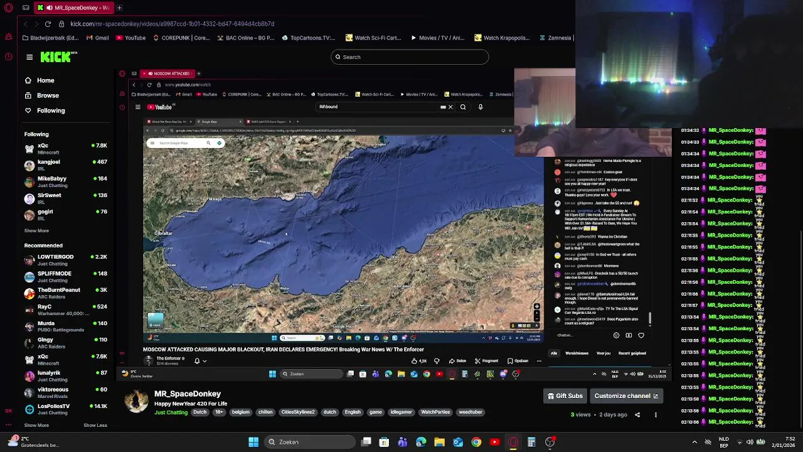Screen dimensions: 803x452
Task: Expand Show More under the Following list
Action: coord(36,230)
